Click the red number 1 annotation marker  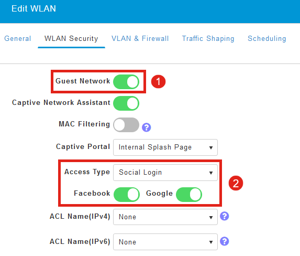click(158, 81)
